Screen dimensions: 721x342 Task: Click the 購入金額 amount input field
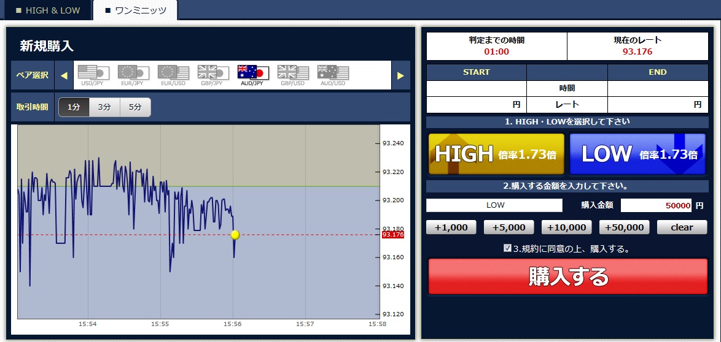tap(656, 205)
